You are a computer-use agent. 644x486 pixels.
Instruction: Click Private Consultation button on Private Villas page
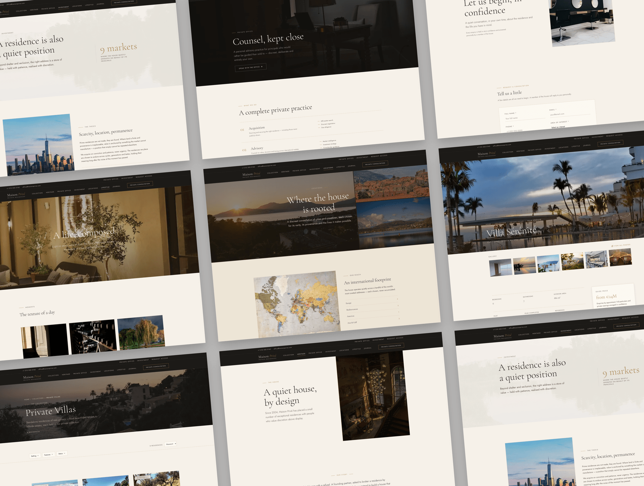(156, 367)
